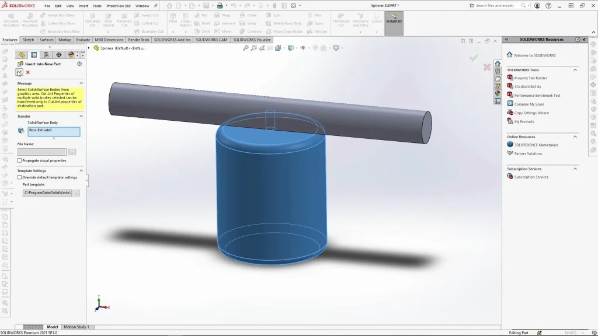
Task: Open the DimXpertManager tab icon
Action: coord(58,55)
